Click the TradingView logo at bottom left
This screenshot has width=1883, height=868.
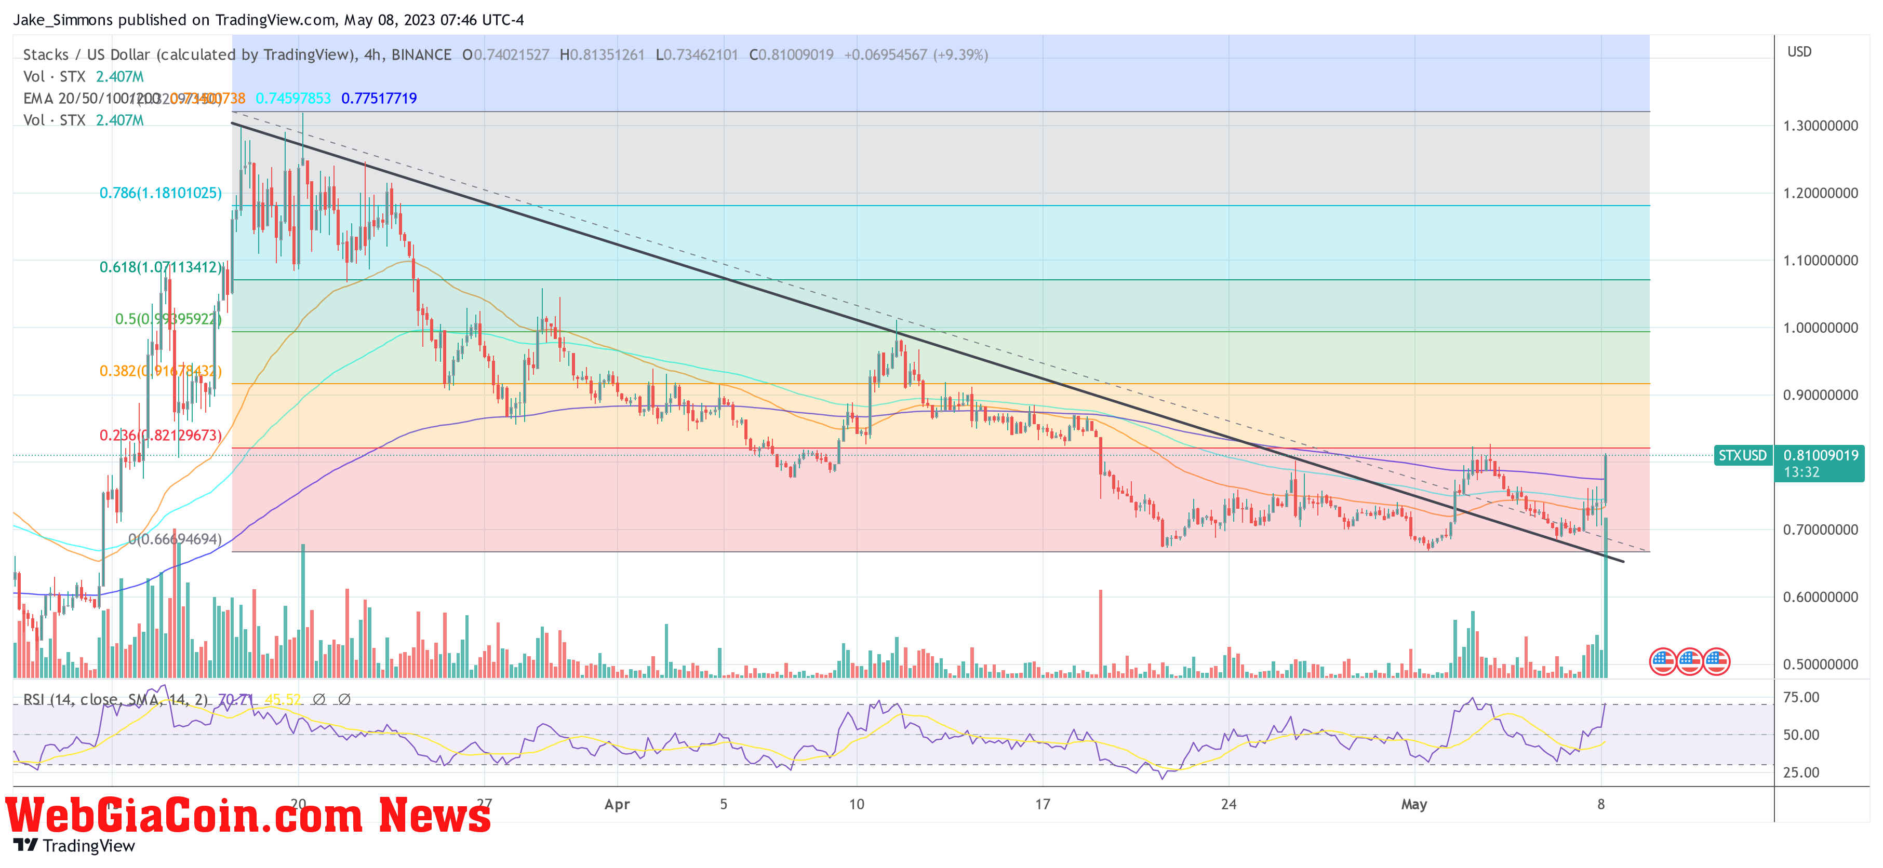coord(75,845)
